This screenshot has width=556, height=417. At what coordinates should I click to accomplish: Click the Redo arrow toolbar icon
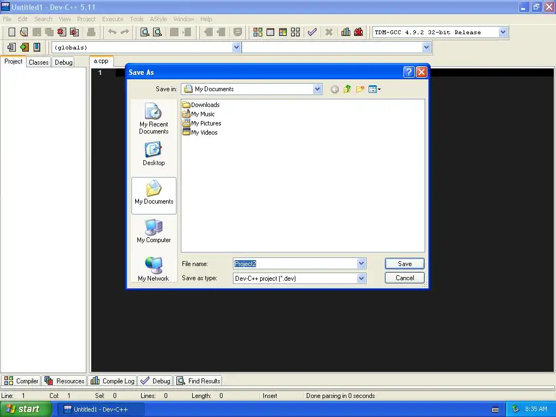point(124,32)
